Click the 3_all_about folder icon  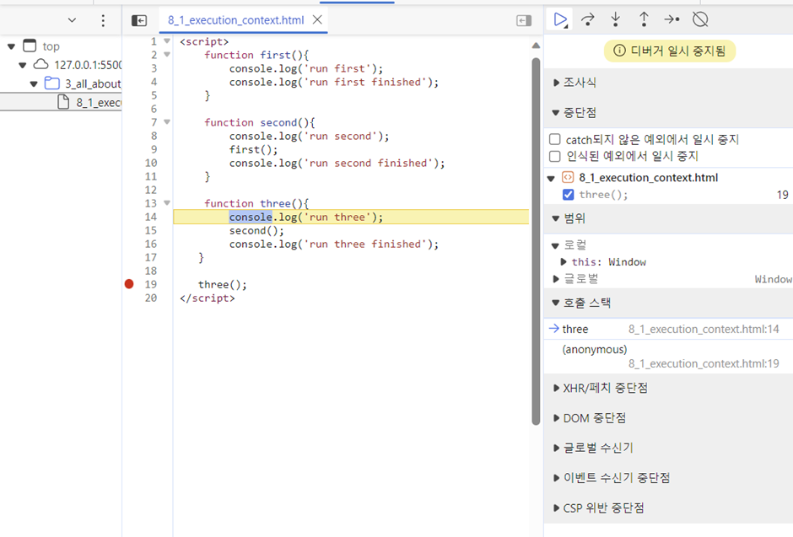(52, 83)
